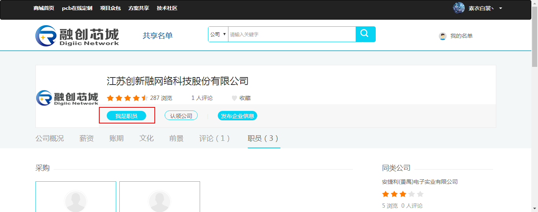Click the 1 人评论 count text
Screen dimensions: 538x212
(x=202, y=98)
